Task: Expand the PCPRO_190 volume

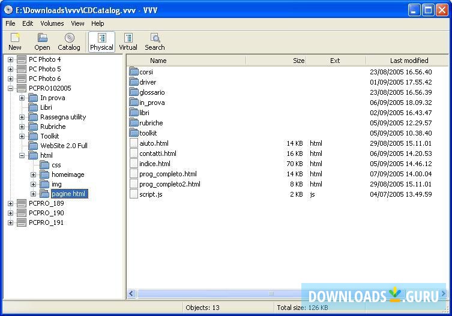Action: click(x=10, y=213)
